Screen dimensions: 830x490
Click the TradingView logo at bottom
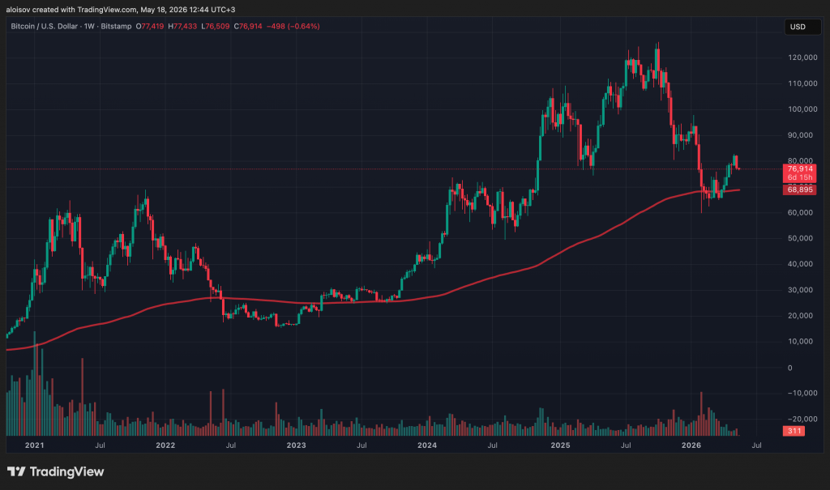tap(56, 471)
